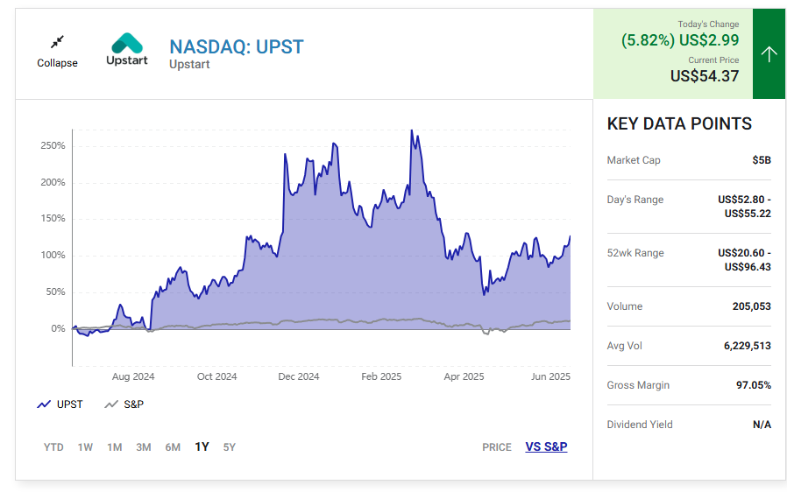Click current price US$54.37
Image resolution: width=787 pixels, height=492 pixels.
pyautogui.click(x=705, y=76)
